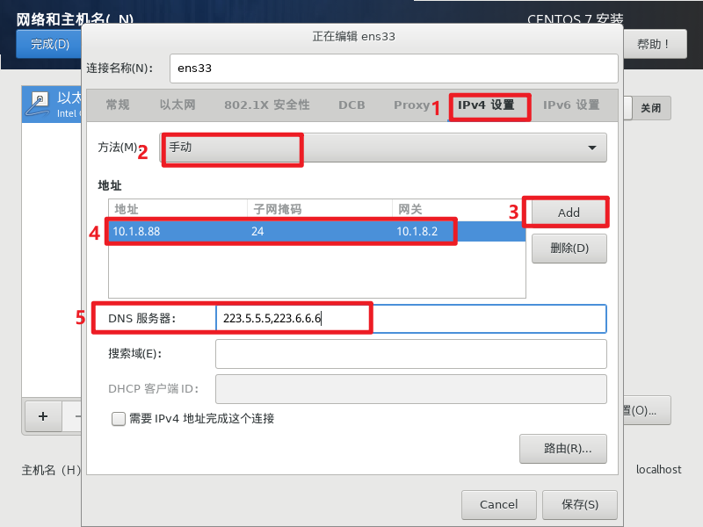Image resolution: width=703 pixels, height=527 pixels.
Task: Click the ethernet adapter icon in device list
Action: (37, 104)
